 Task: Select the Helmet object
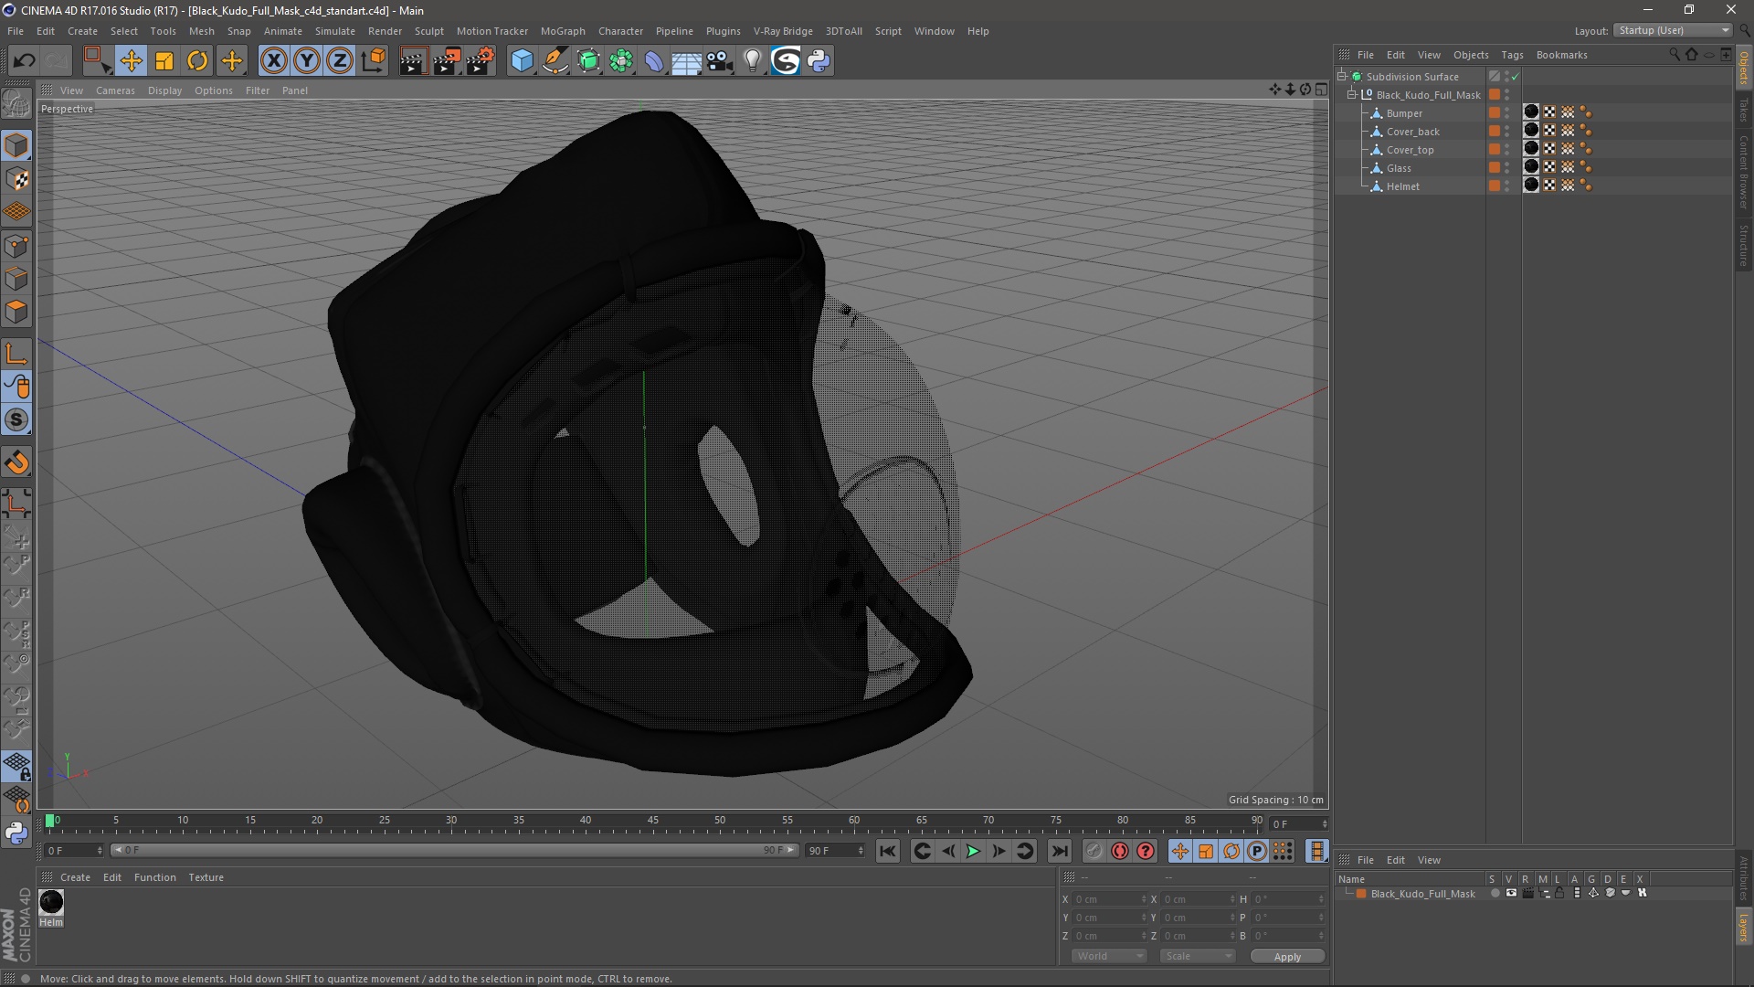(1403, 186)
